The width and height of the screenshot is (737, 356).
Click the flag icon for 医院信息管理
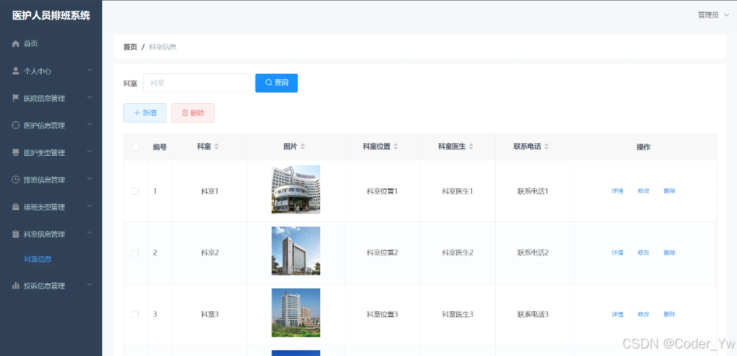16,98
